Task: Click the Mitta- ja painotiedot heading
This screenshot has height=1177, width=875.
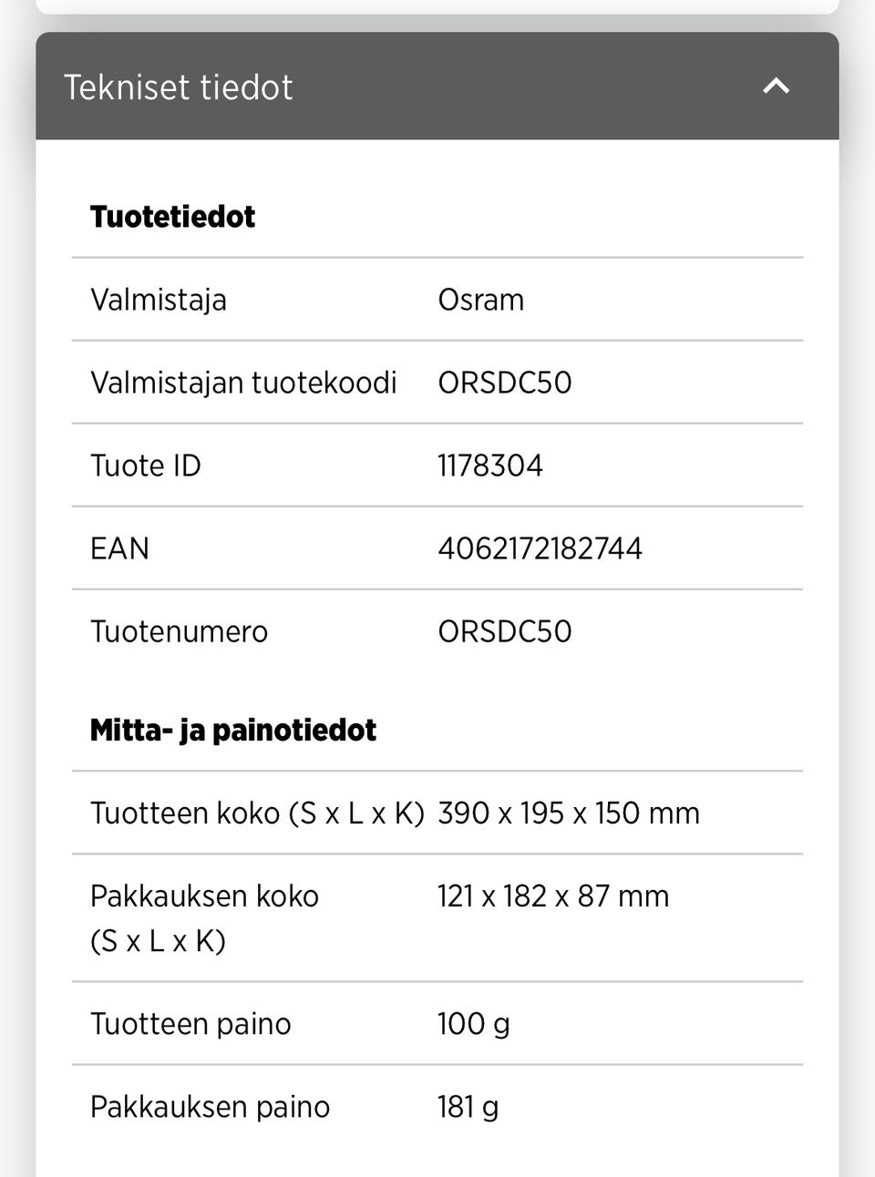Action: 232,730
